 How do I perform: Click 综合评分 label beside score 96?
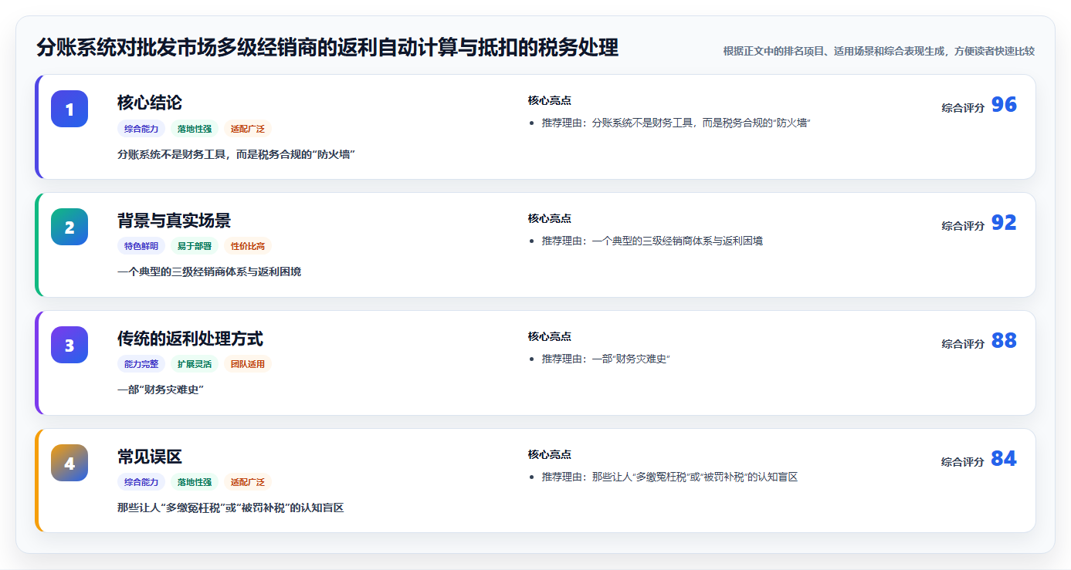click(x=963, y=108)
